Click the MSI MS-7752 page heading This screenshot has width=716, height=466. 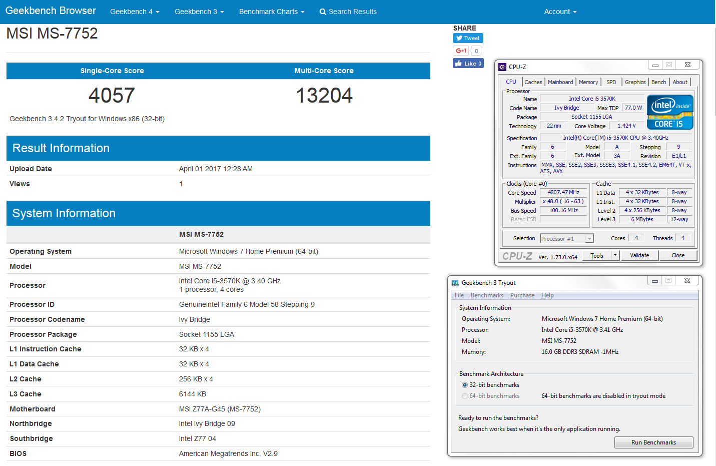point(52,33)
